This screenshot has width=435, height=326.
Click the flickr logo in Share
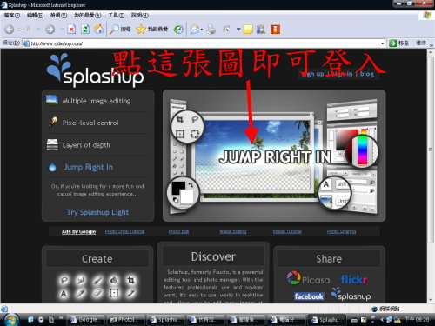[354, 279]
